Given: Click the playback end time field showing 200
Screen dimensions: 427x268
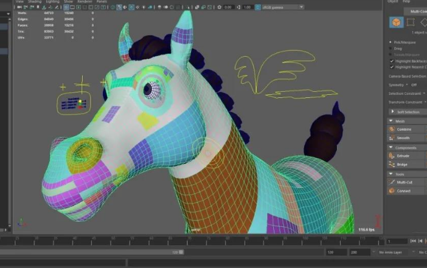Looking at the screenshot, I should click(x=360, y=253).
